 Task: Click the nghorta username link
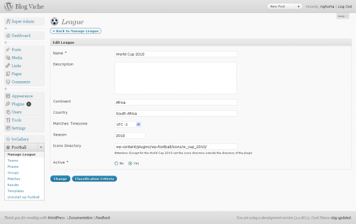tap(327, 7)
